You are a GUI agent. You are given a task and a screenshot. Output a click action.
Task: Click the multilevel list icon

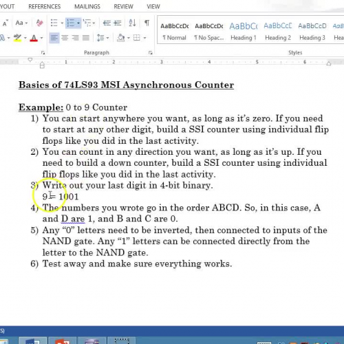[87, 23]
